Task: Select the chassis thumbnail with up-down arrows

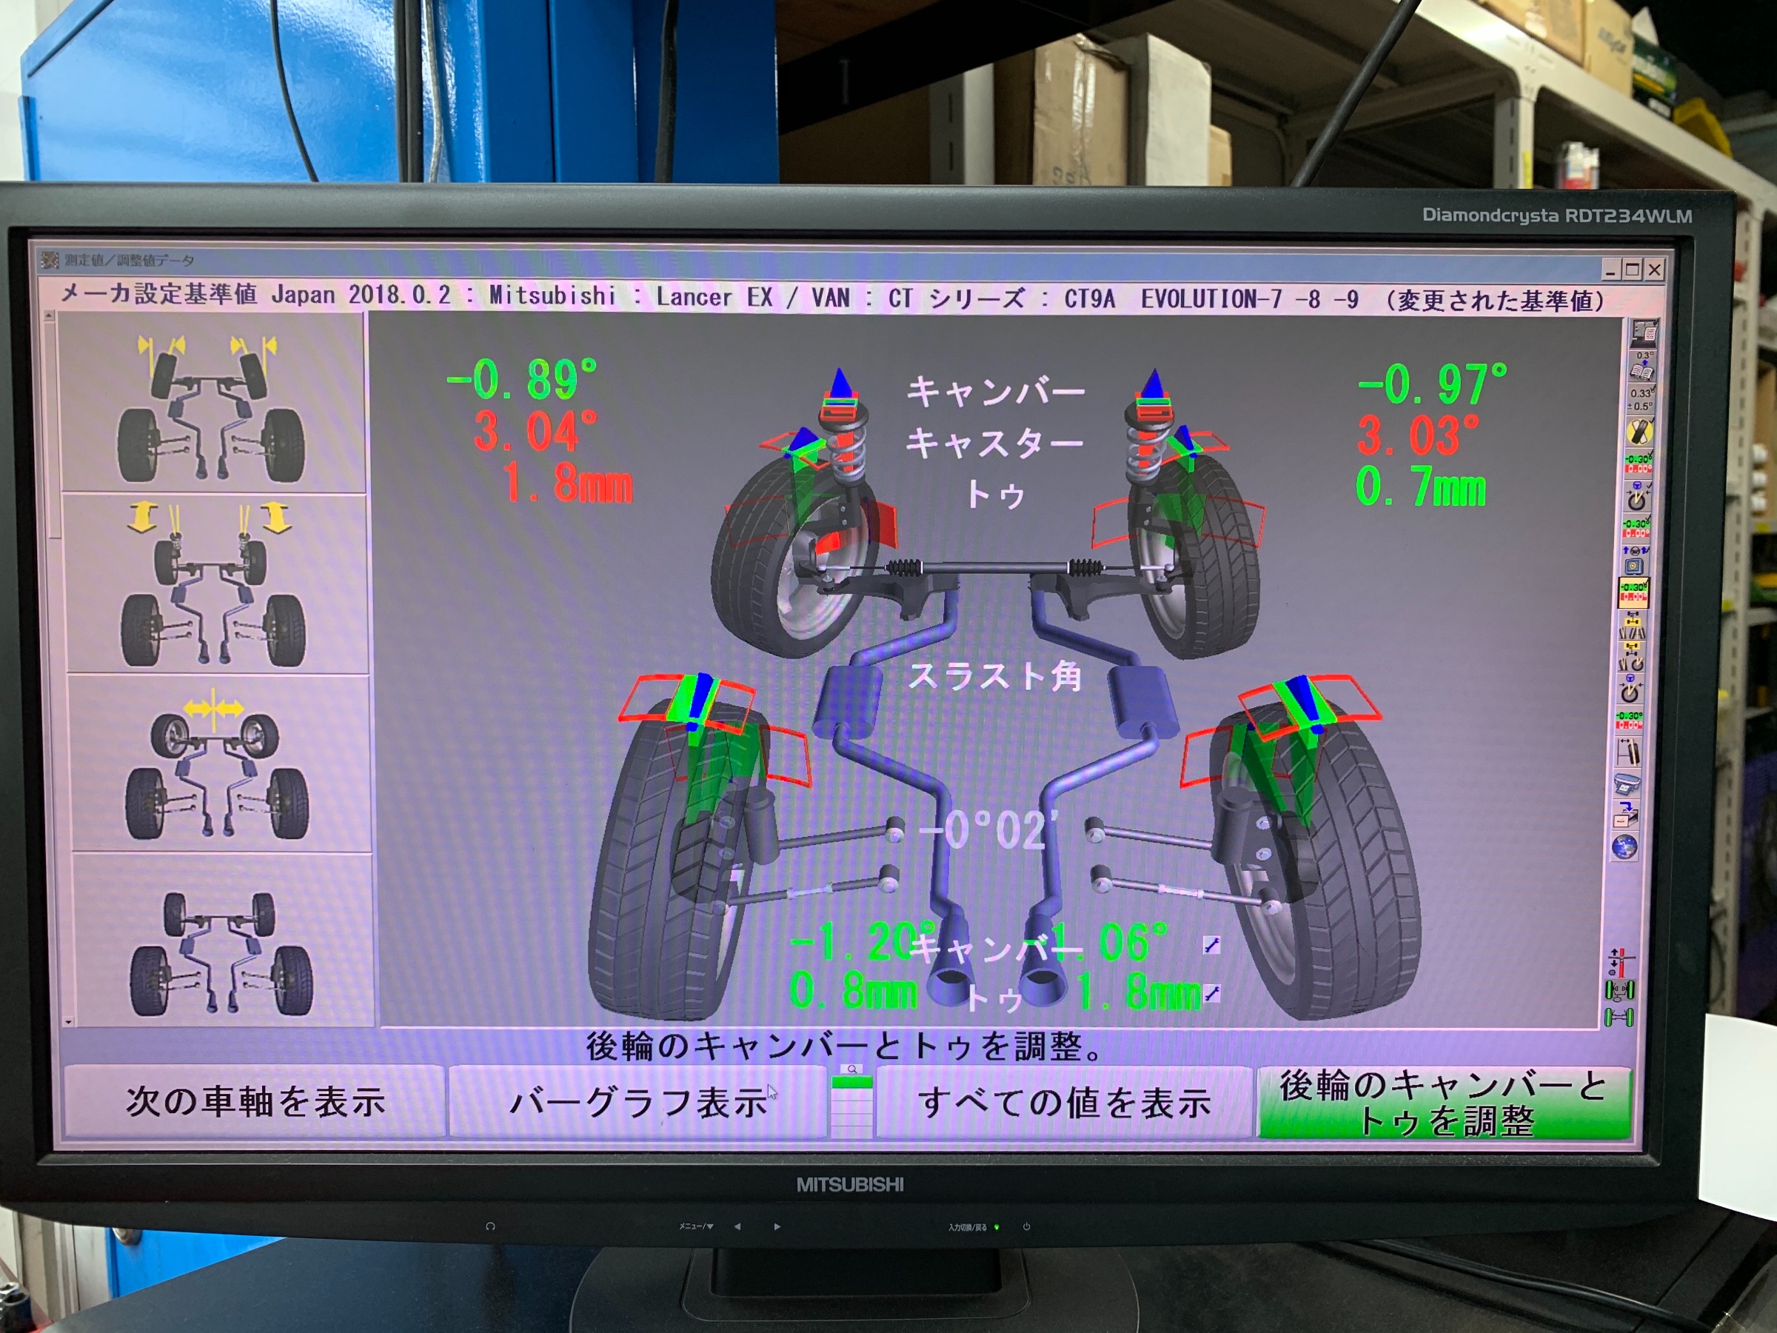Action: 215,584
